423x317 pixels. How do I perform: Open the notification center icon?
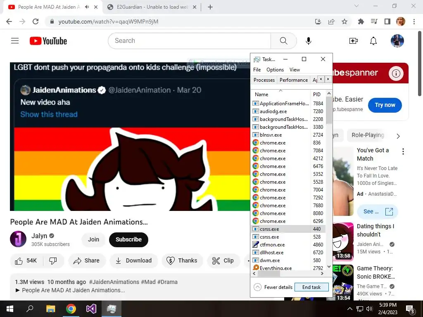pos(410,309)
